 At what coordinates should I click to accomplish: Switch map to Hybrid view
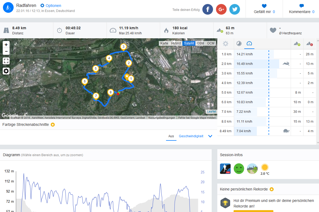(176, 43)
